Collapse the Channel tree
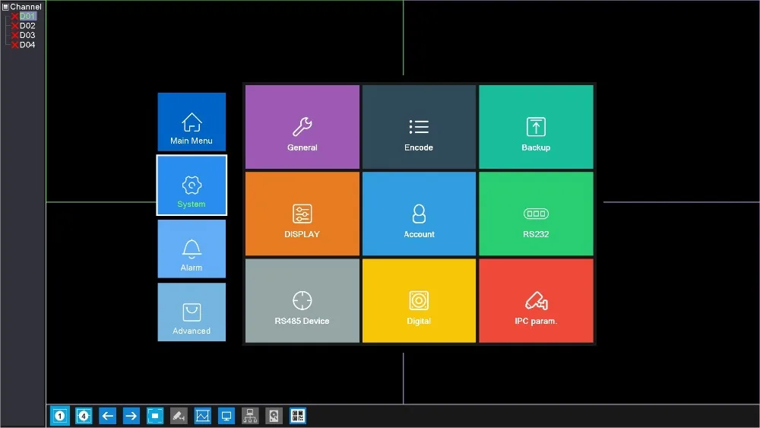The image size is (760, 428). click(5, 7)
